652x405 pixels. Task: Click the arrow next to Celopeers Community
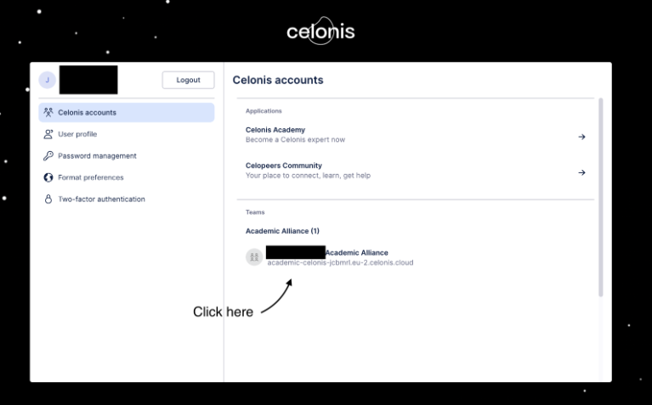coord(581,172)
